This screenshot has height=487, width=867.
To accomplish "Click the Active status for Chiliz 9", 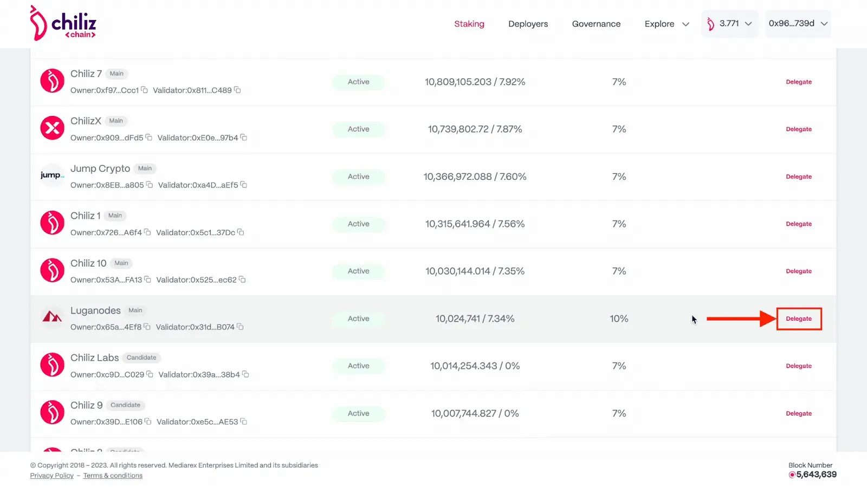I will (359, 413).
